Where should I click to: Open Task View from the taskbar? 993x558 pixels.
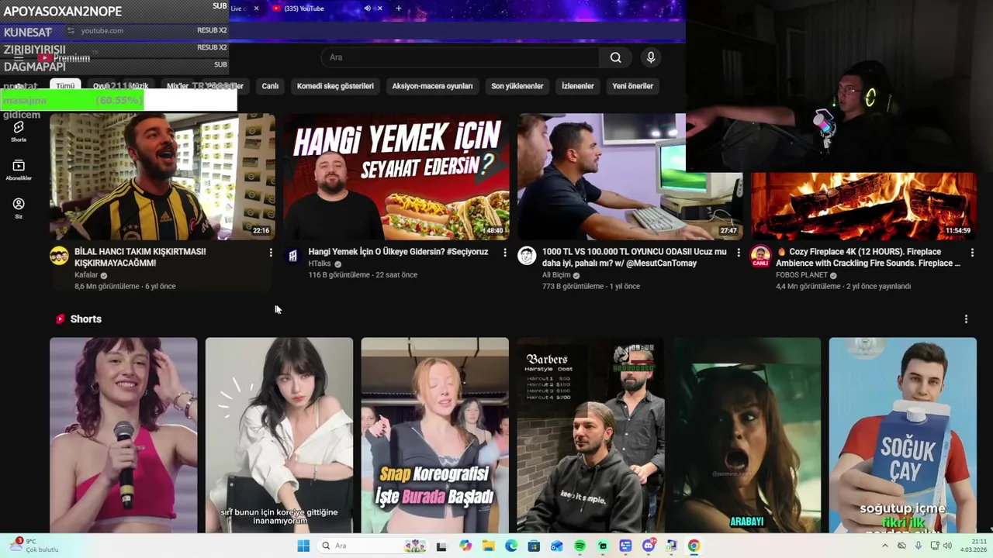pos(441,546)
